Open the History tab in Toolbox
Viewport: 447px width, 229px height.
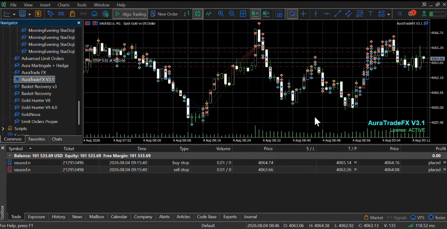point(58,217)
